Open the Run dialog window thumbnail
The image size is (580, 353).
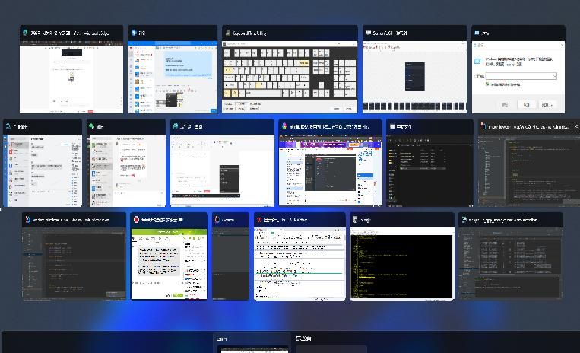(x=518, y=69)
